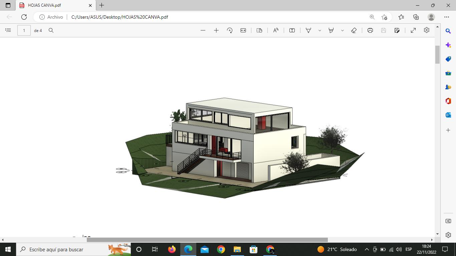Activate the Draw pen tool

(x=308, y=30)
